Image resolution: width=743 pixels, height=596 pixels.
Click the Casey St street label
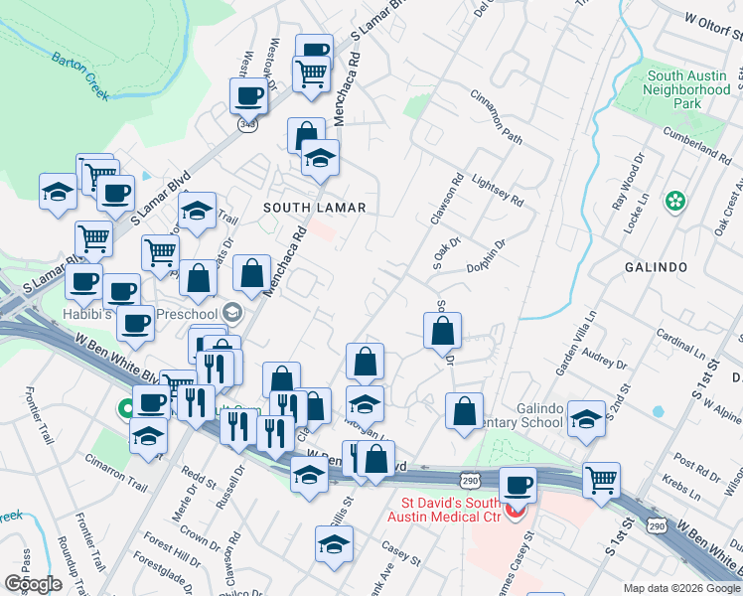(x=401, y=554)
